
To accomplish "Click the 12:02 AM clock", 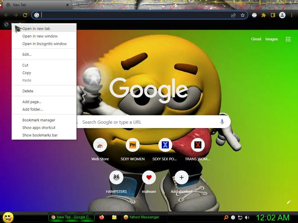I will click(x=273, y=217).
